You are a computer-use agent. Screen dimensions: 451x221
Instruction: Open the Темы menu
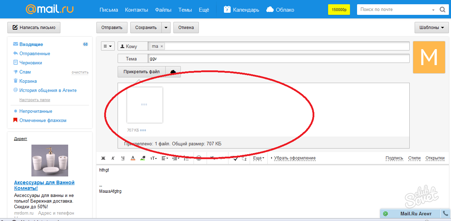185,10
